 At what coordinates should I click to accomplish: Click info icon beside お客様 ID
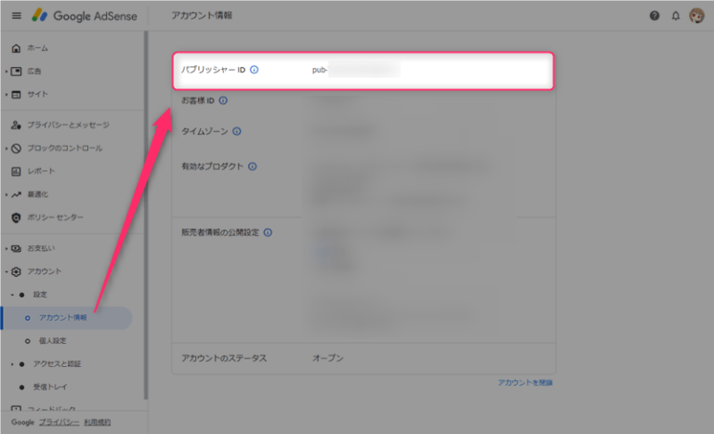point(223,100)
